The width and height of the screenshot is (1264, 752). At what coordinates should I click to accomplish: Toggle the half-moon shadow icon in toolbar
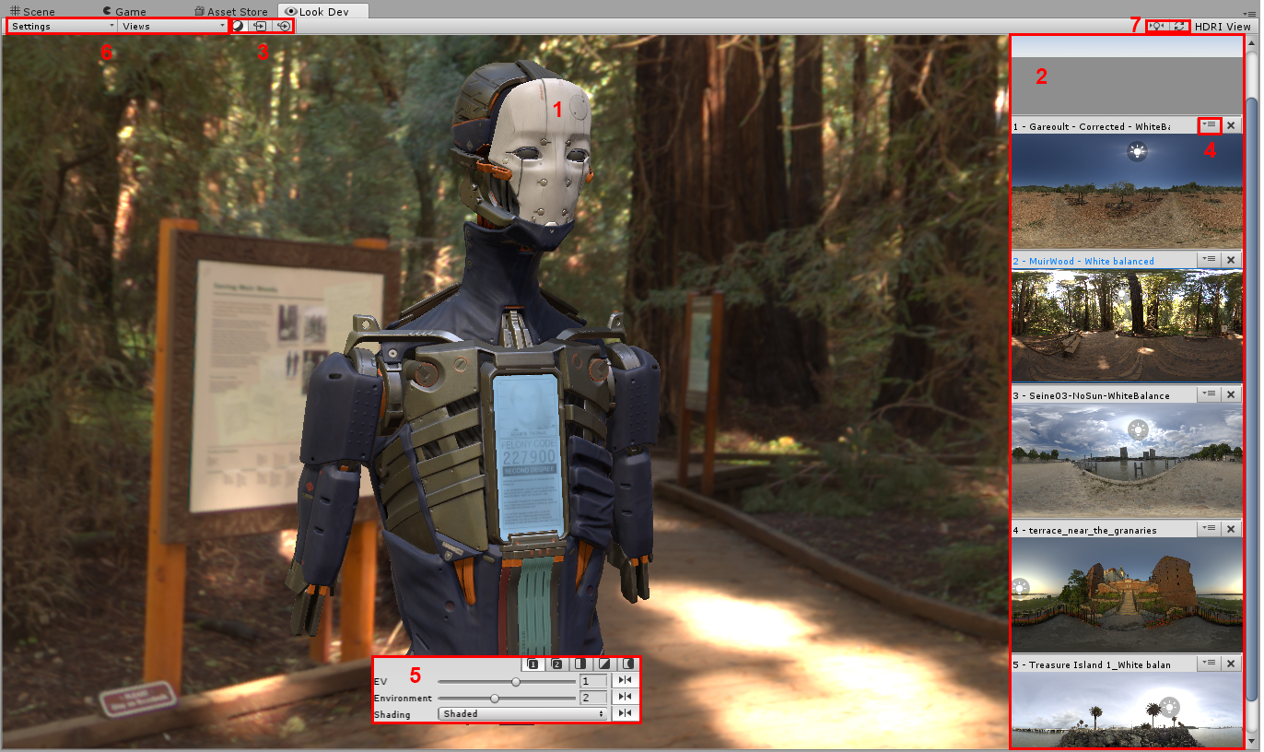point(238,27)
